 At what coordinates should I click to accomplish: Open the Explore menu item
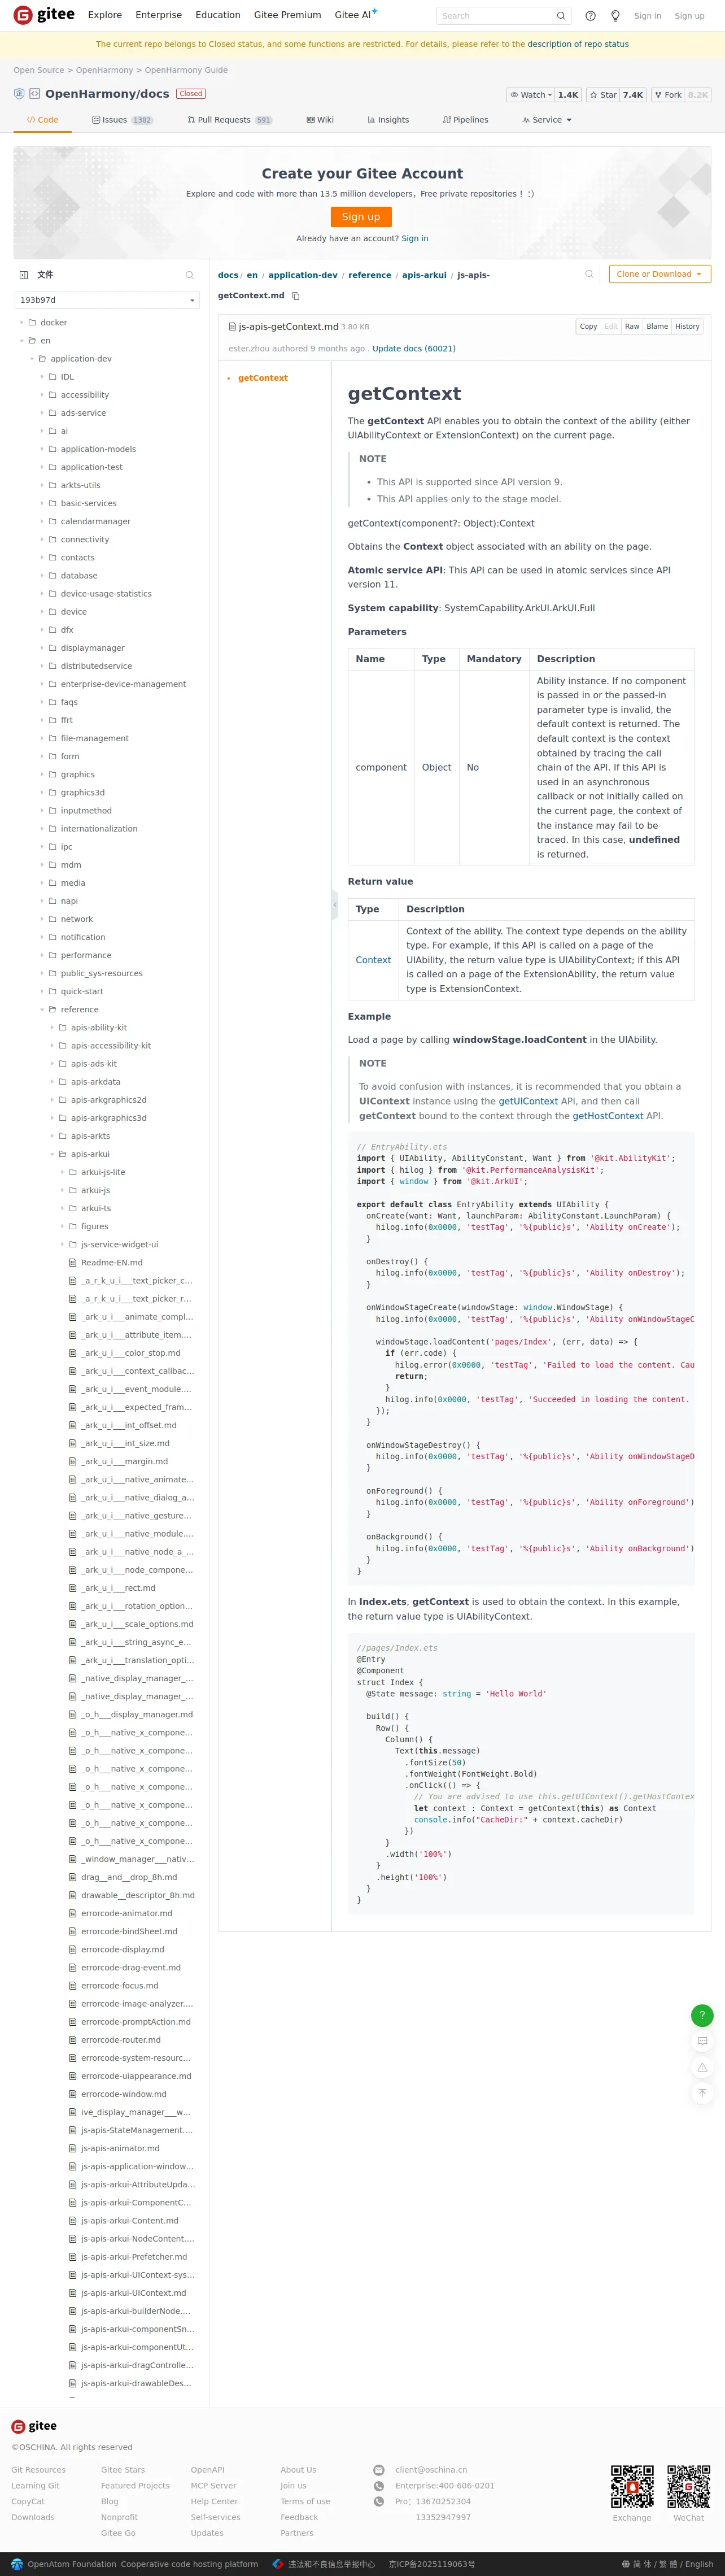(105, 15)
